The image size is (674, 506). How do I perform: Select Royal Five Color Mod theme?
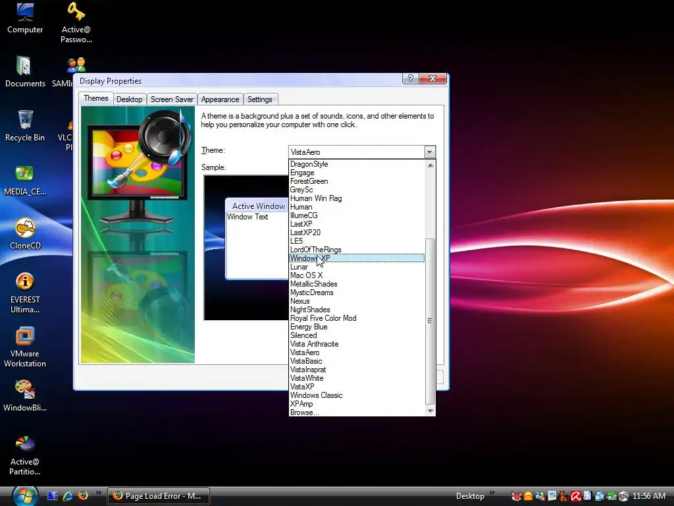357,318
